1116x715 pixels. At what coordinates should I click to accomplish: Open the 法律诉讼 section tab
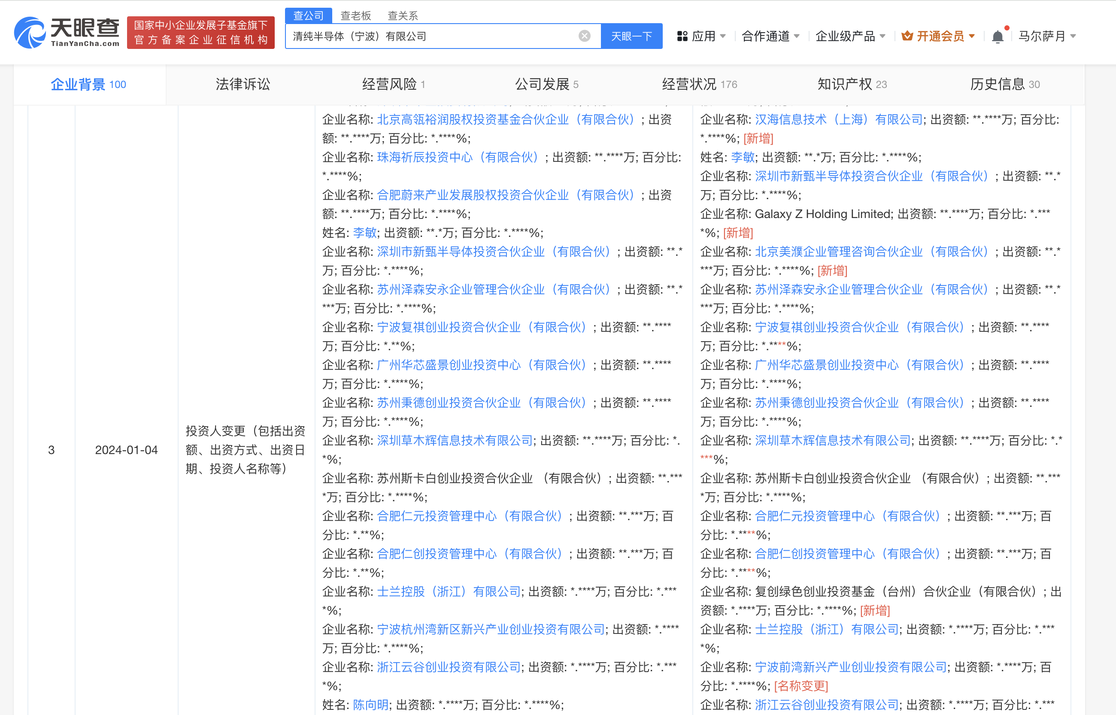(x=243, y=85)
